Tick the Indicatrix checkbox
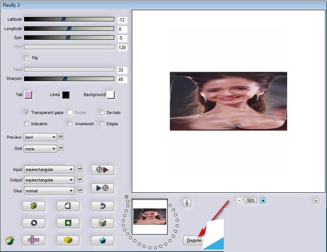Image resolution: width=327 pixels, height=252 pixels. (27, 123)
